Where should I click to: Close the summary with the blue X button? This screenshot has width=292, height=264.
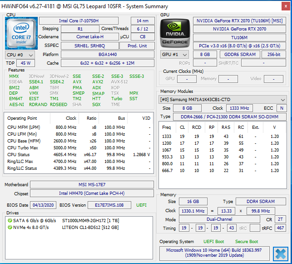tap(281, 254)
